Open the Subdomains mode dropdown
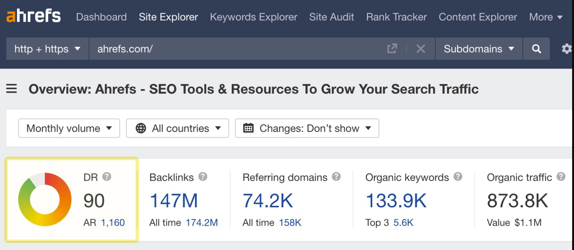The width and height of the screenshot is (574, 250). [x=479, y=49]
